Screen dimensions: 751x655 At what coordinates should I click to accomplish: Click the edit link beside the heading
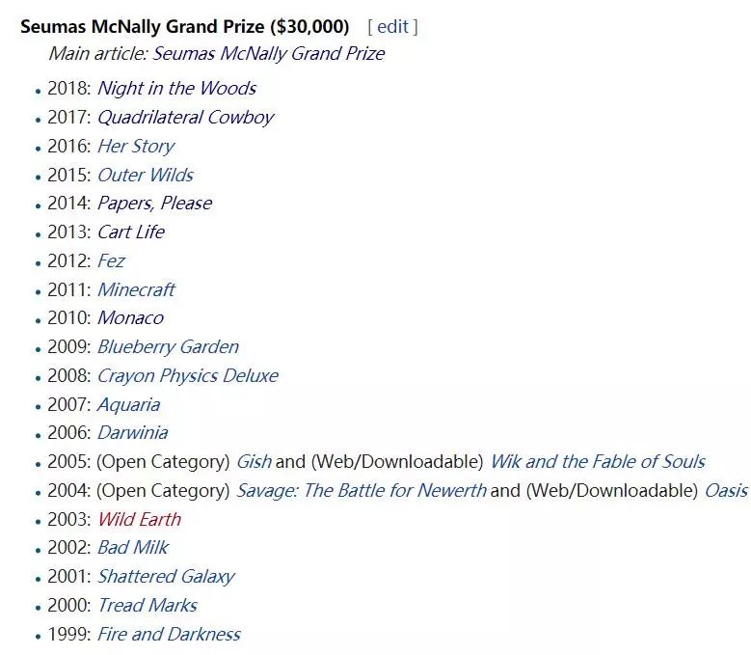392,27
